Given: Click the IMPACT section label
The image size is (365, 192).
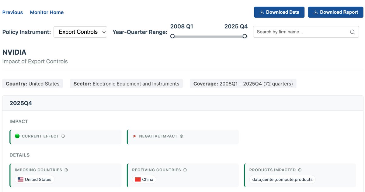Looking at the screenshot, I should tap(19, 121).
